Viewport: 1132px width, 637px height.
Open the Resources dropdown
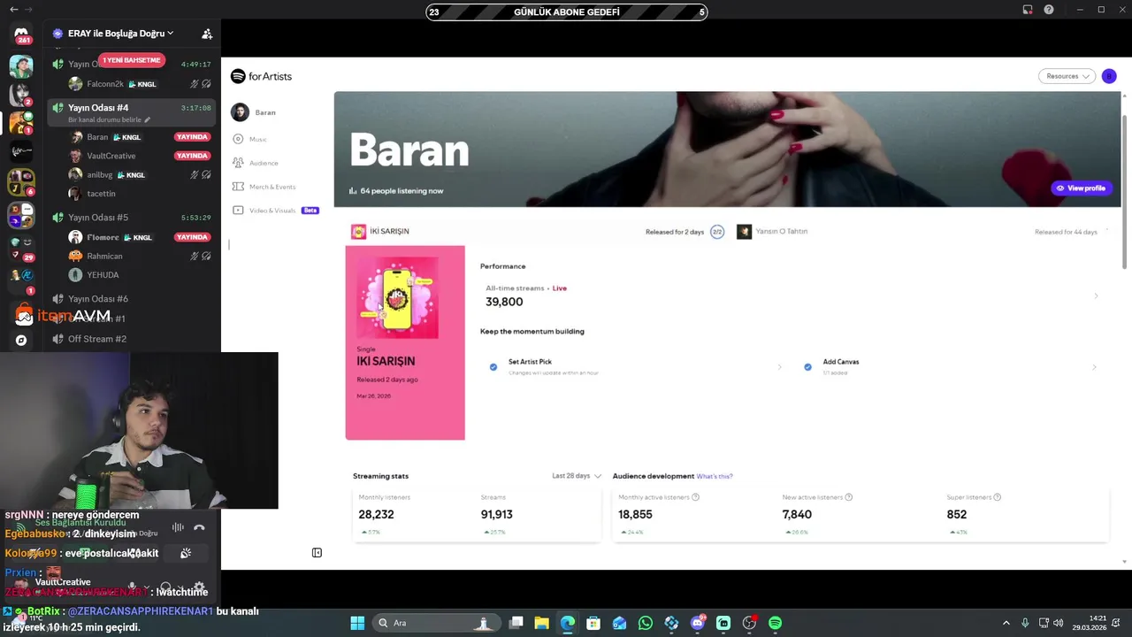pyautogui.click(x=1067, y=76)
